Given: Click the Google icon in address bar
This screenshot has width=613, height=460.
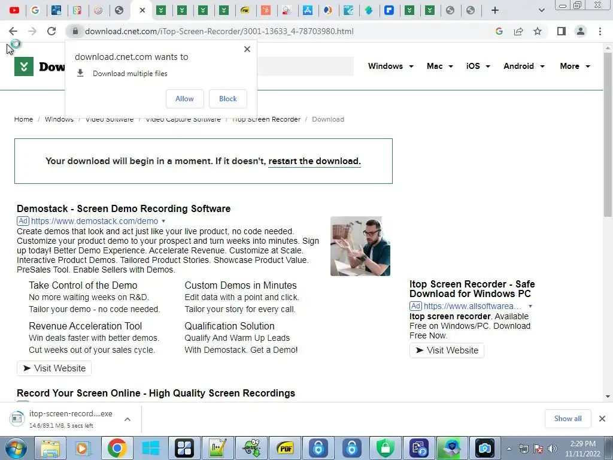Looking at the screenshot, I should click(499, 31).
